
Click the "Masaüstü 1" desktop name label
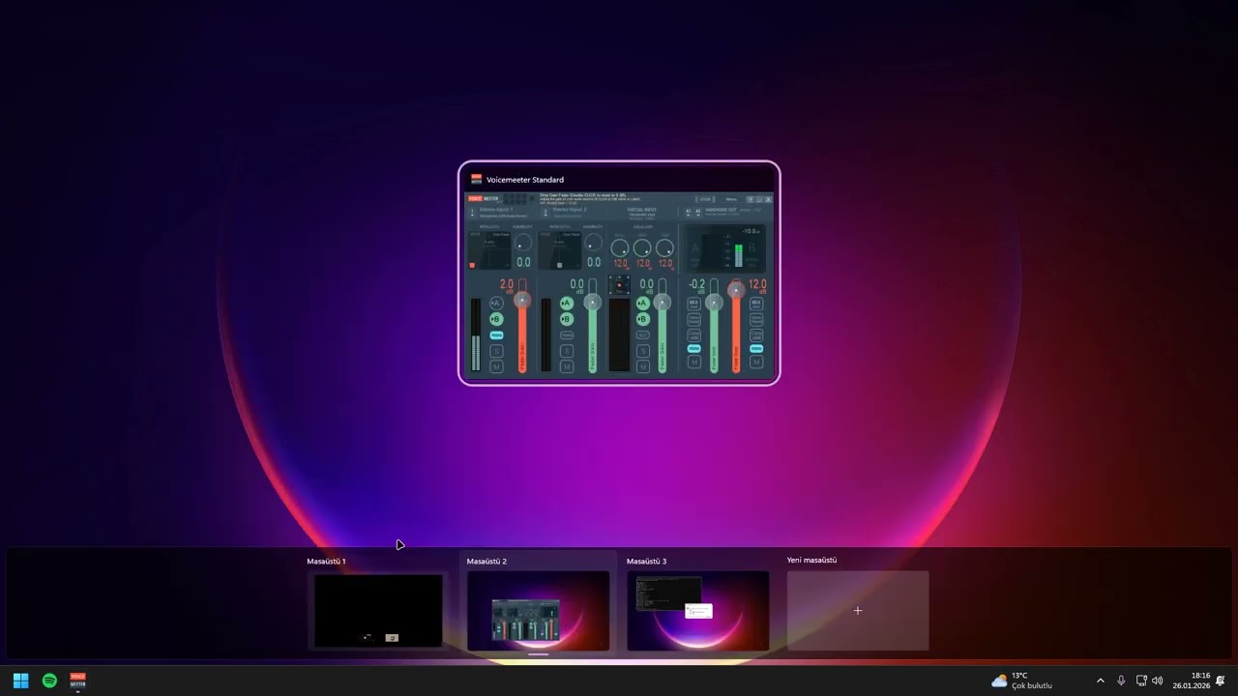[x=326, y=561]
